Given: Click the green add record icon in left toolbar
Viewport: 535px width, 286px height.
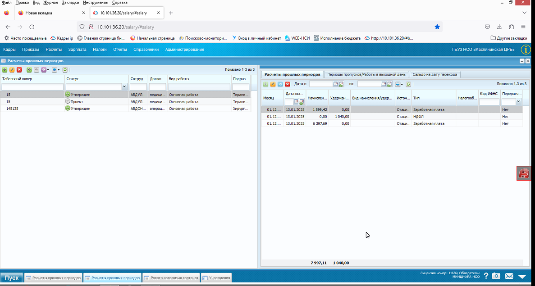Looking at the screenshot, I should point(5,69).
